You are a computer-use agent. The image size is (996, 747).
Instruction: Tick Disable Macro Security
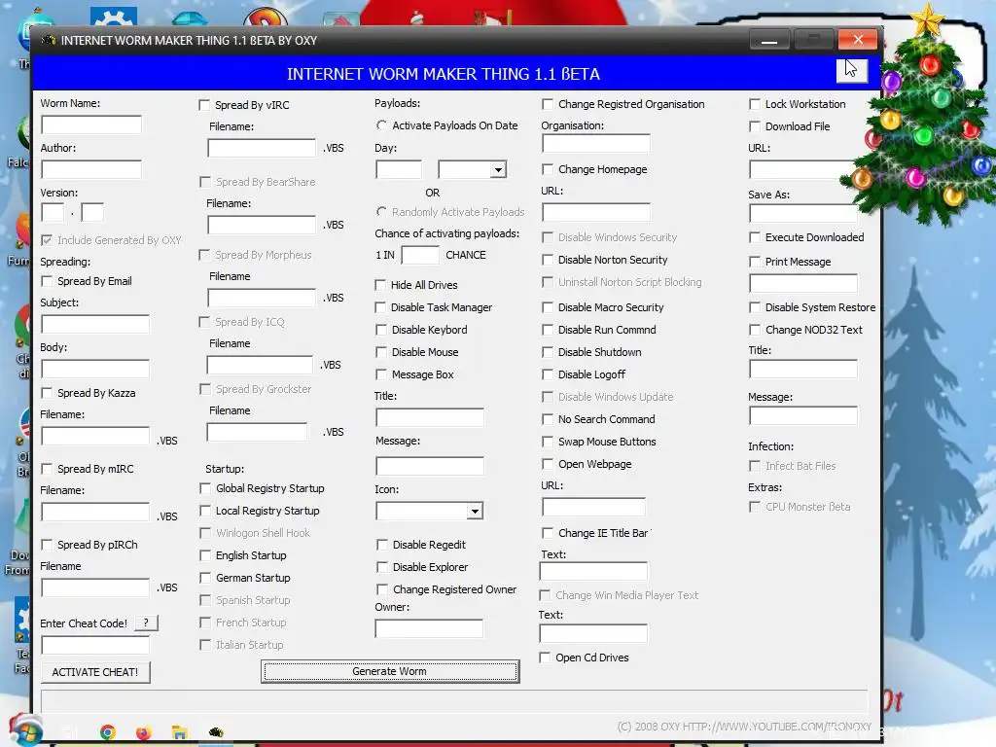click(x=547, y=307)
